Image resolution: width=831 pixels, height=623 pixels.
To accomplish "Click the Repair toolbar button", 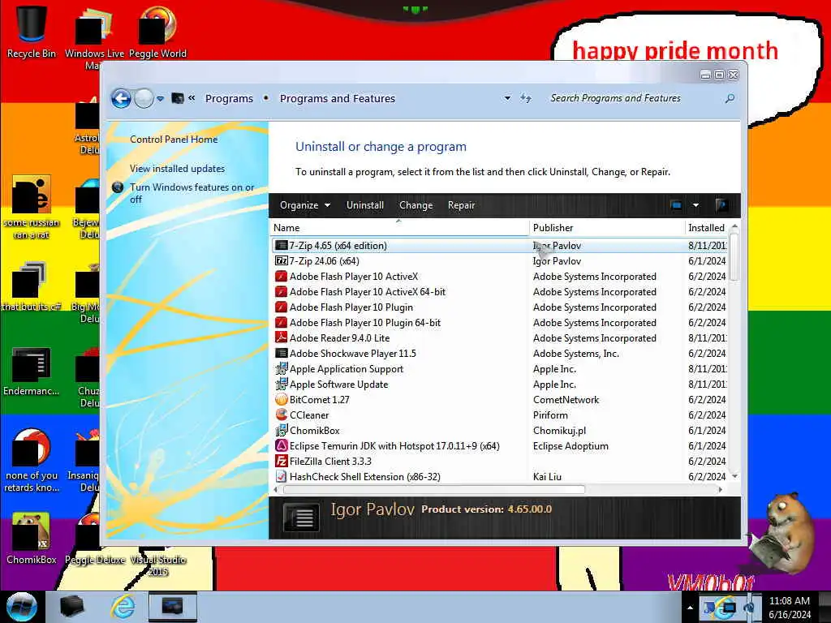I will 461,205.
